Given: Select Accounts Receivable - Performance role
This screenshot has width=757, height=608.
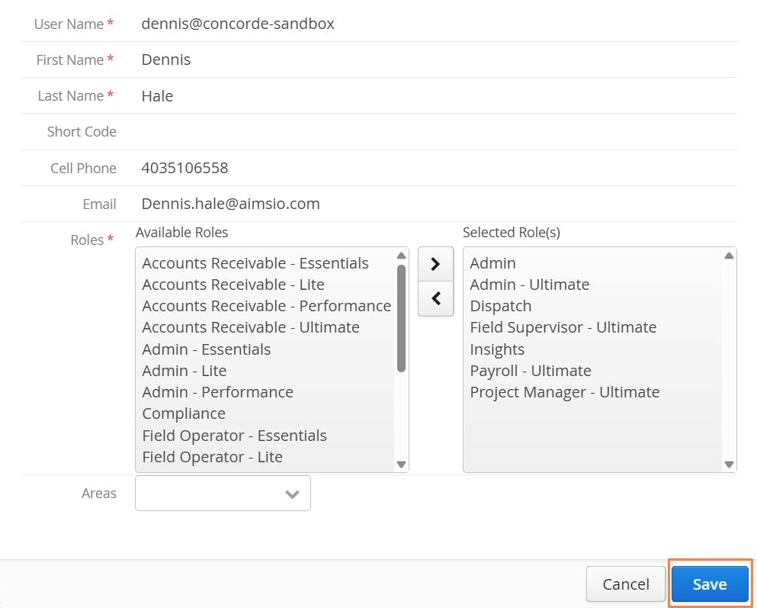Looking at the screenshot, I should tap(267, 306).
